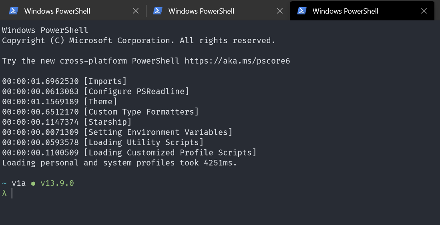Close the active third PowerShell tab
Screen dimensions: 440x225
click(424, 11)
